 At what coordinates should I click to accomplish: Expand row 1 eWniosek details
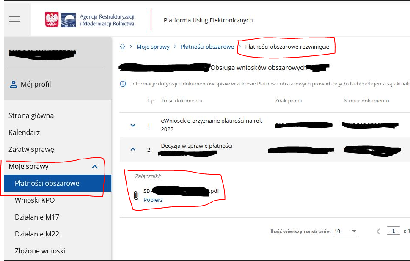click(133, 125)
